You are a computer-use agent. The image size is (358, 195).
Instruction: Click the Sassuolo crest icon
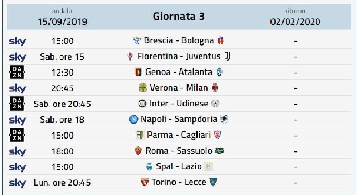(x=220, y=151)
